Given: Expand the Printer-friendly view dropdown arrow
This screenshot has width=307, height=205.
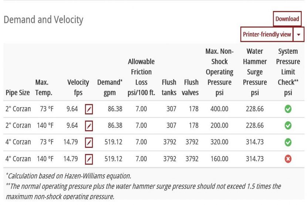Looking at the screenshot, I should coord(299,34).
